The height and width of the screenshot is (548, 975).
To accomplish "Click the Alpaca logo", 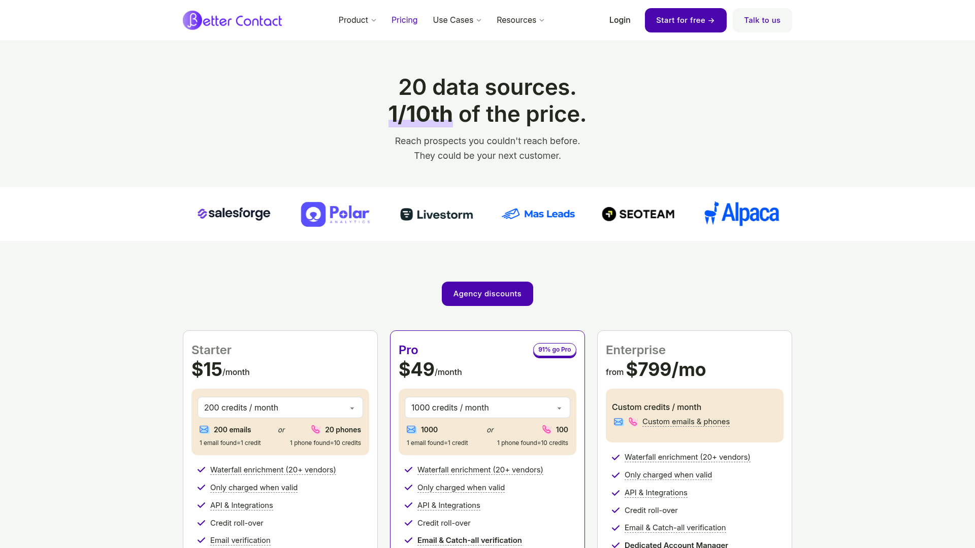I will coord(741,214).
